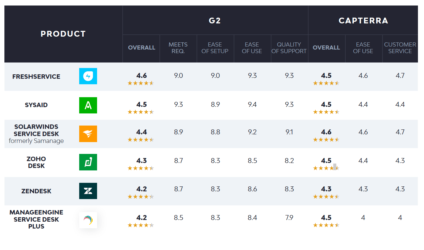Click the SysAid green logo icon
Screen dimensions: 424x250
click(88, 105)
